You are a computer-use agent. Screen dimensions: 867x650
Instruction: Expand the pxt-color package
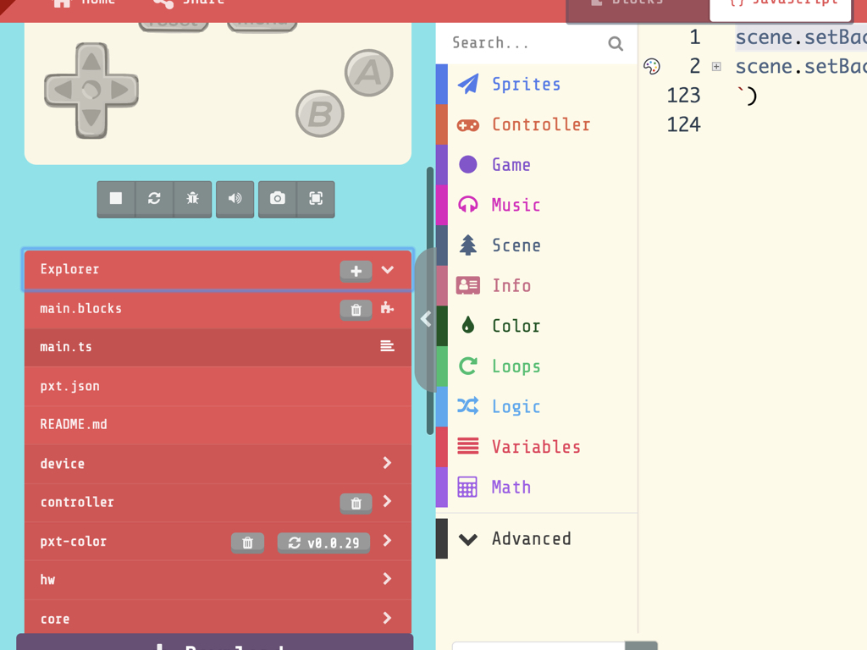[387, 541]
